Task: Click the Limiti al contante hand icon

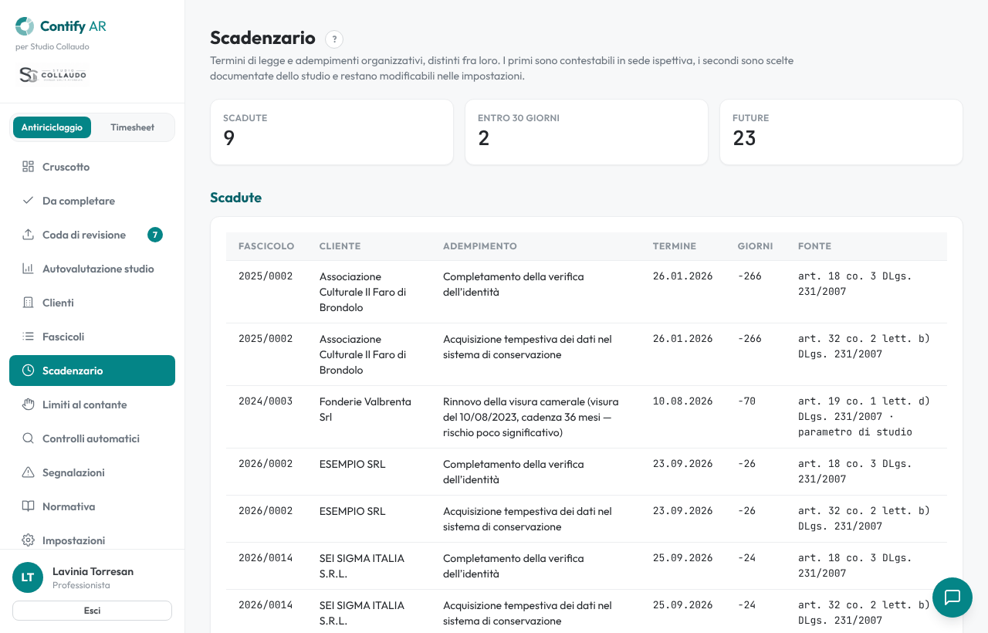Action: pos(28,405)
